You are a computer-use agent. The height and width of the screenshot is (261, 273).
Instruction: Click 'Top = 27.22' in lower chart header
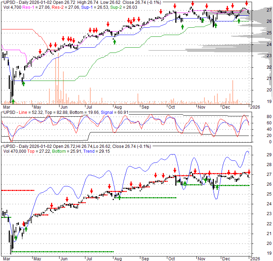[x=39, y=151]
